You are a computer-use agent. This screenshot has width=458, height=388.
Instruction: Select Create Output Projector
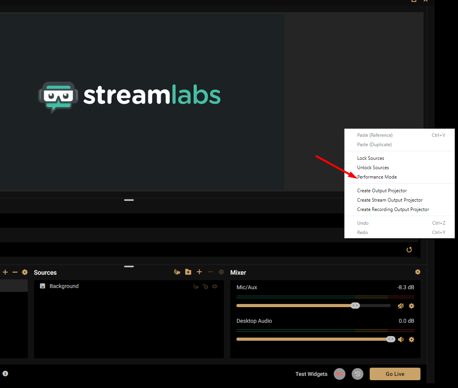click(399, 191)
